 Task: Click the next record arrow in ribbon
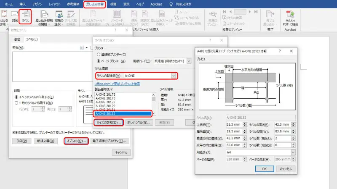250,12
